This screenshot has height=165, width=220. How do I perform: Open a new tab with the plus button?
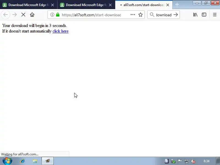177,5
